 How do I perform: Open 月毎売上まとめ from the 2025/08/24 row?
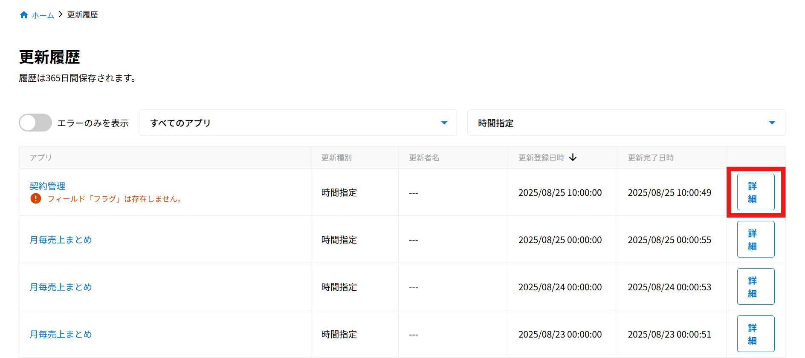pyautogui.click(x=61, y=287)
